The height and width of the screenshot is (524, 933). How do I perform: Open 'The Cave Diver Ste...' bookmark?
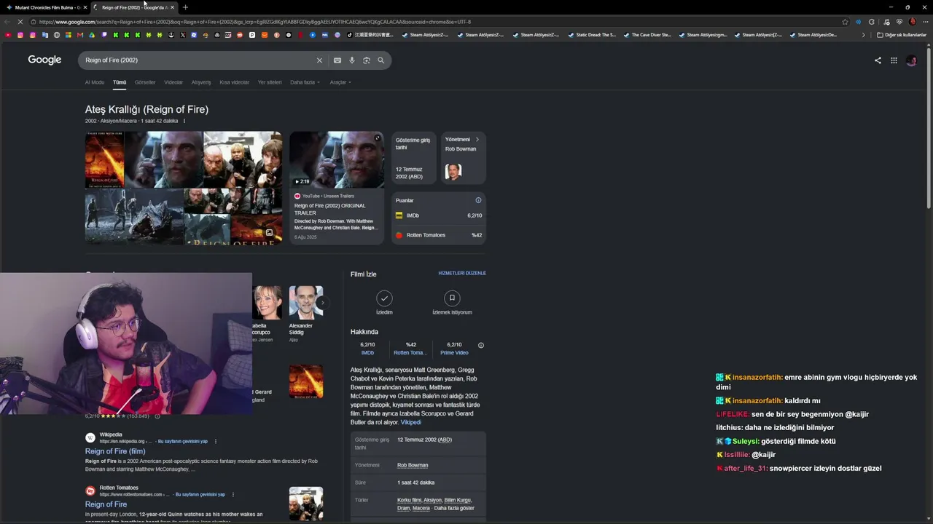[x=647, y=35]
